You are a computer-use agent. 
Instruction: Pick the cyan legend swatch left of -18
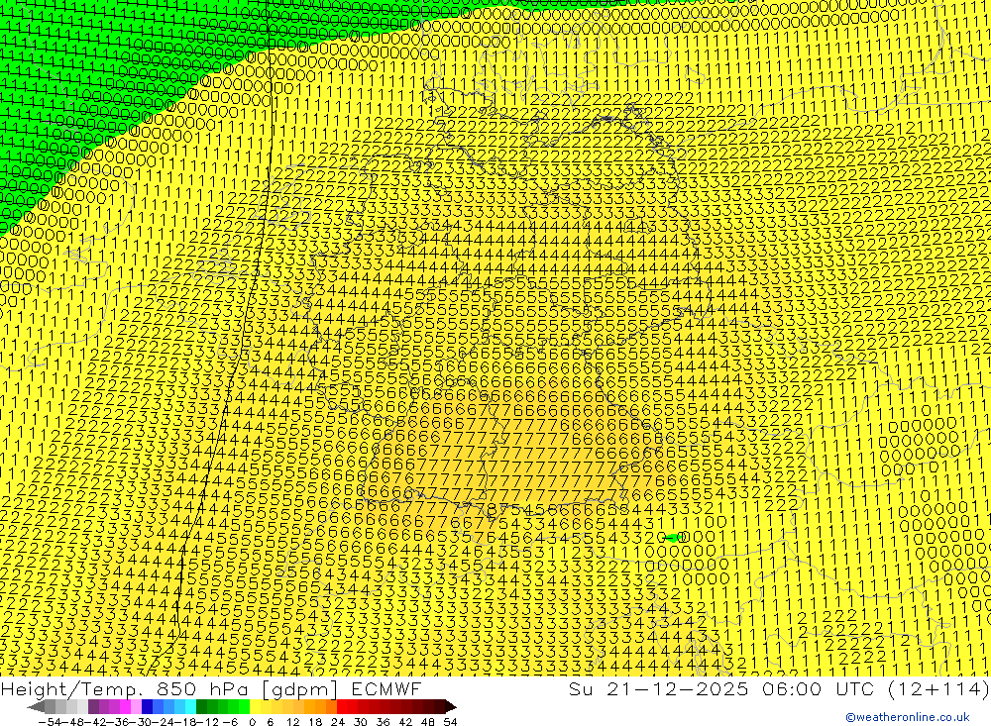click(190, 706)
